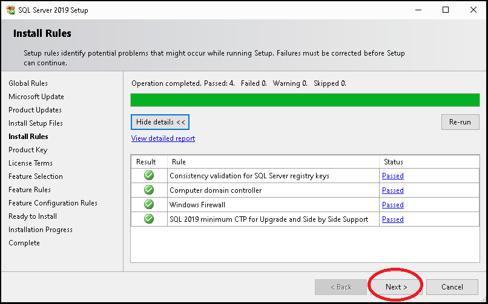This screenshot has width=488, height=304.
Task: Click the Result column header
Action: point(149,162)
